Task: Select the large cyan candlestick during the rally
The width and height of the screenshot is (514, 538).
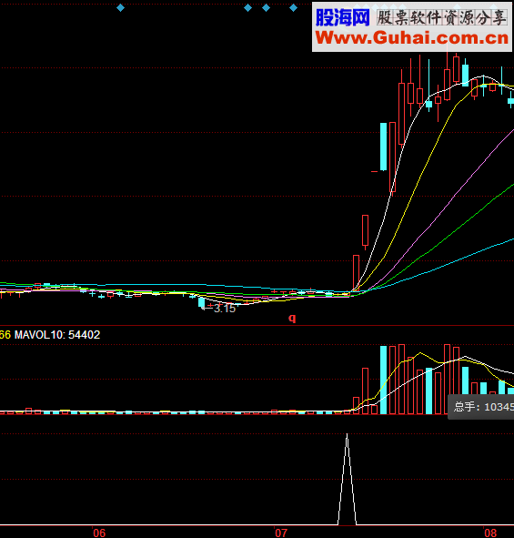Action: coord(383,147)
